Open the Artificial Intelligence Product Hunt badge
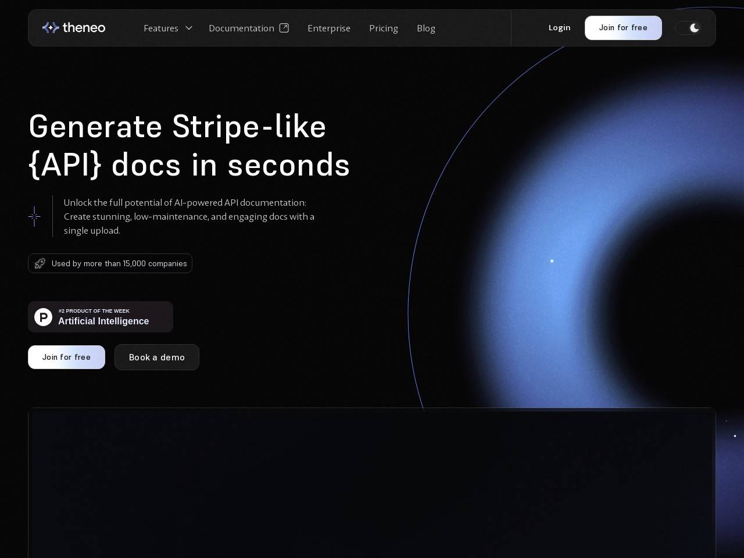The width and height of the screenshot is (744, 558). (101, 317)
